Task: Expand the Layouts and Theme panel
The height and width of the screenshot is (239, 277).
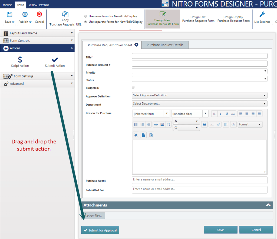Action: pyautogui.click(x=37, y=33)
